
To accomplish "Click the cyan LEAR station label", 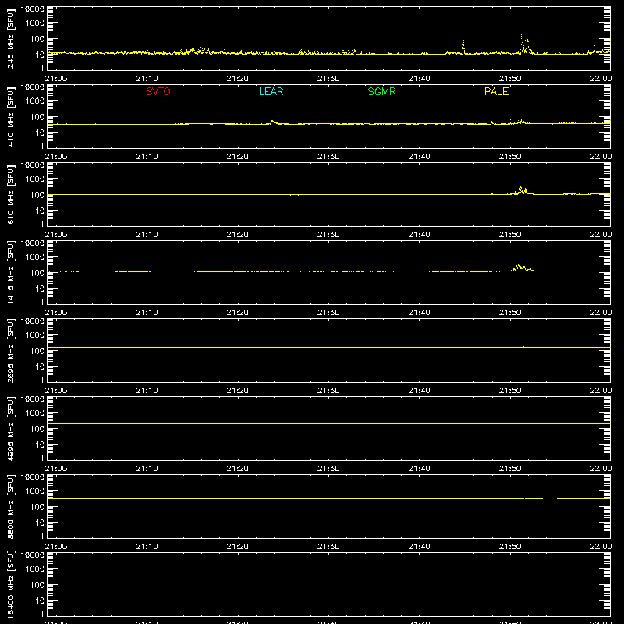I will pos(271,91).
